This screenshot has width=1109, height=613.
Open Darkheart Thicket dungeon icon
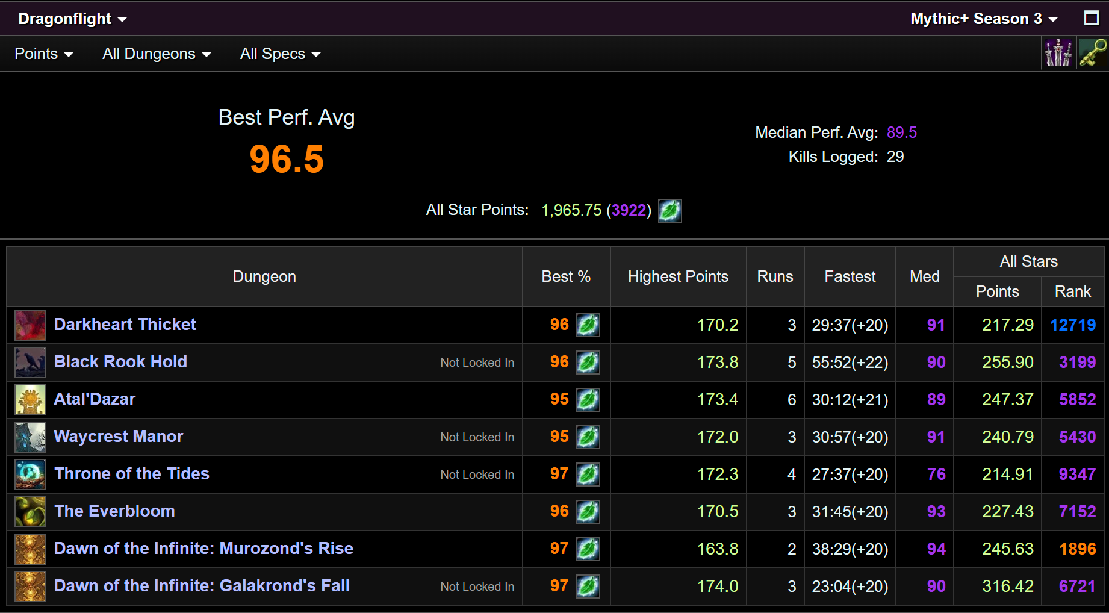30,325
